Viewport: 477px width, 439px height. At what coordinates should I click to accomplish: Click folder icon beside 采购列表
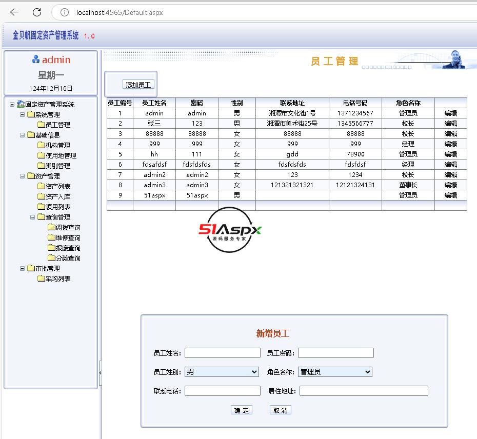[x=41, y=278]
